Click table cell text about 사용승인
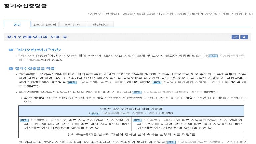This screenshot has height=144, width=256. (188, 124)
